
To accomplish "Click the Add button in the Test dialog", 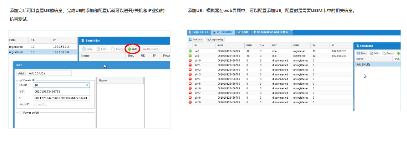I will (x=21, y=73).
